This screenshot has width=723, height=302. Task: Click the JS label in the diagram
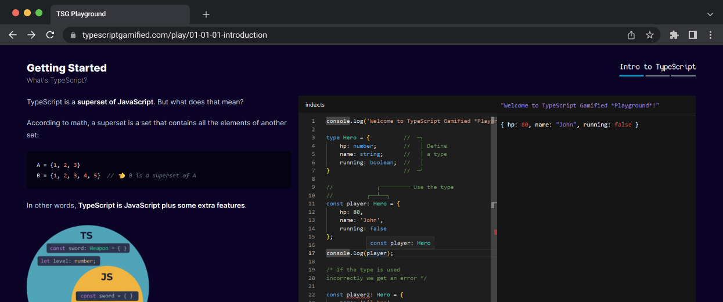(x=107, y=277)
